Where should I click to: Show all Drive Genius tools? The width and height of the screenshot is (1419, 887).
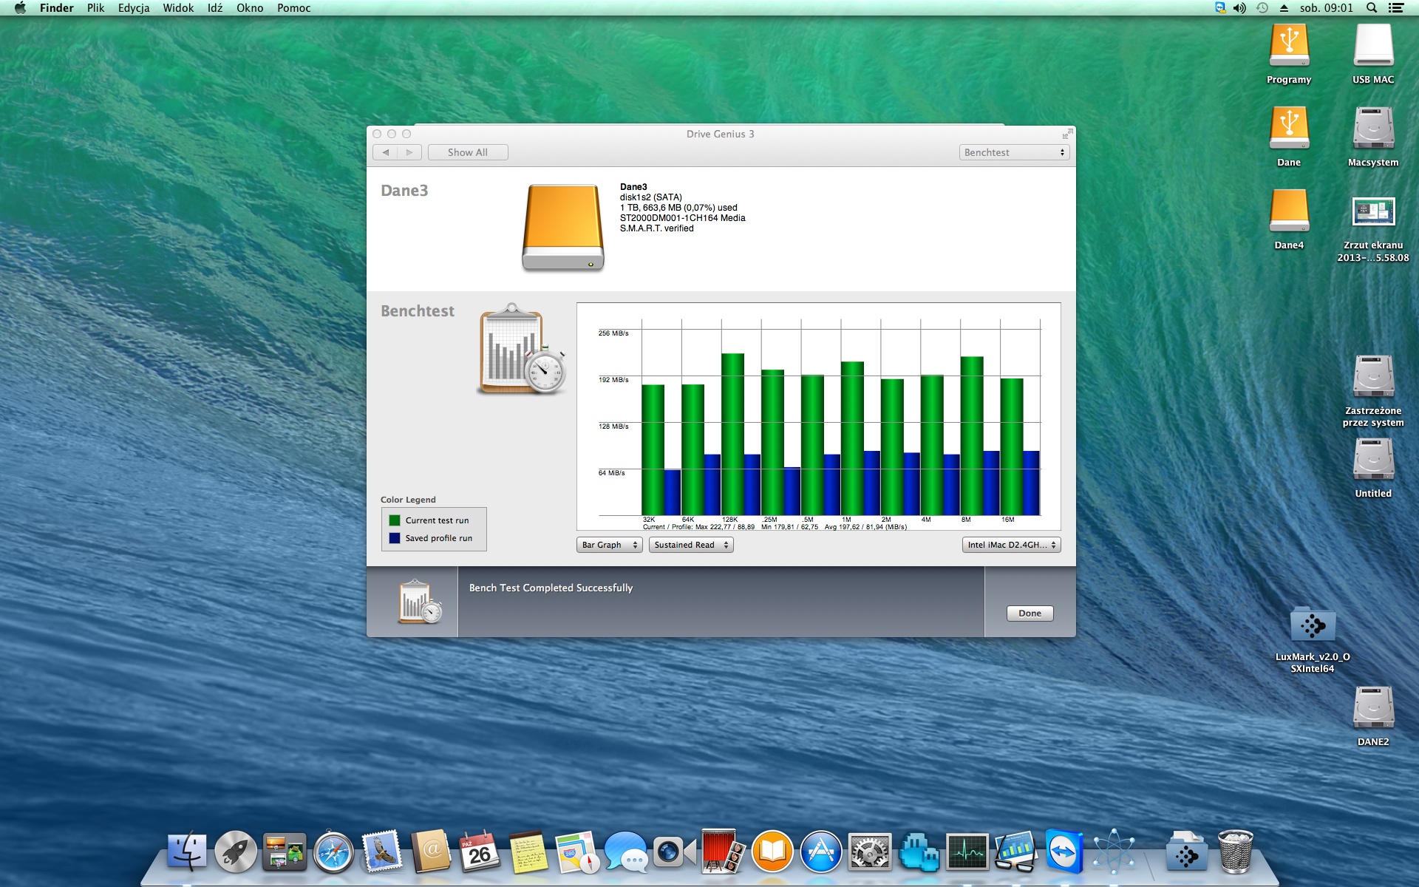pos(468,152)
